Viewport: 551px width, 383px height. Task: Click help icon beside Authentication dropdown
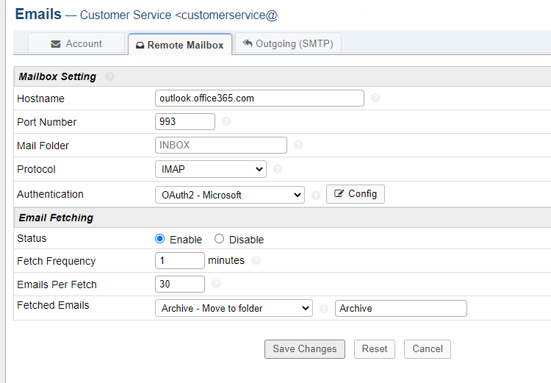point(316,195)
